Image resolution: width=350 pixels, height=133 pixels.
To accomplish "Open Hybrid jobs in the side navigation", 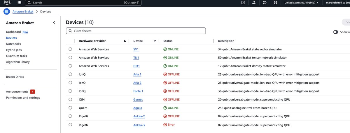I will point(15,50).
